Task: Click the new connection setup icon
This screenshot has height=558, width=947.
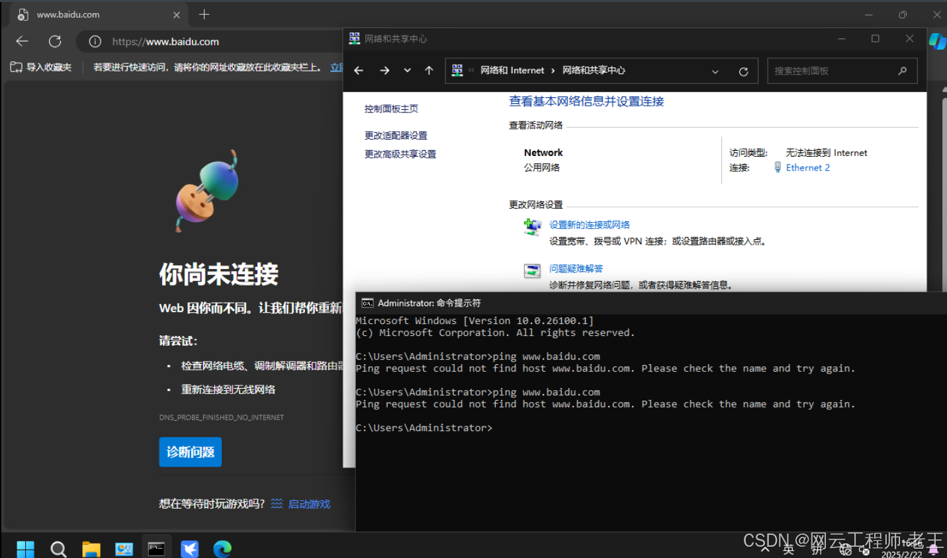Action: (x=533, y=227)
